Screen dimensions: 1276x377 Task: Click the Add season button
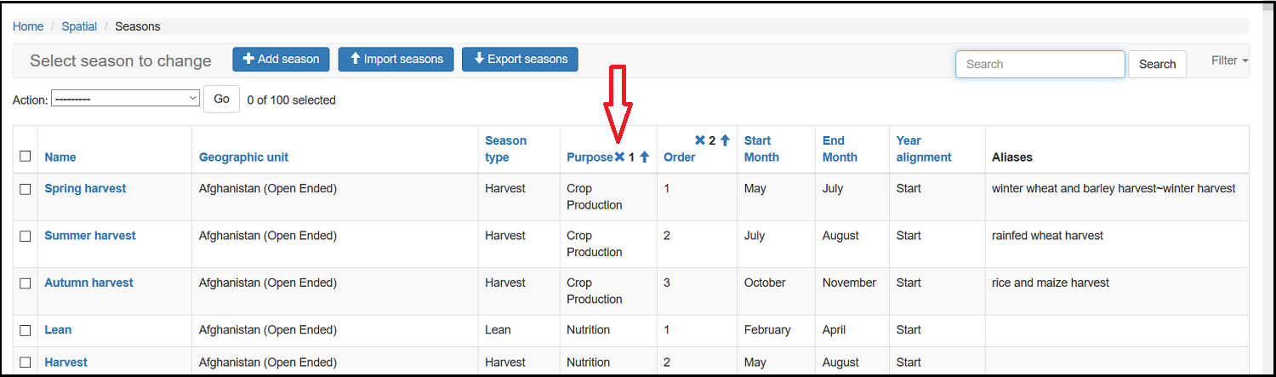click(282, 60)
